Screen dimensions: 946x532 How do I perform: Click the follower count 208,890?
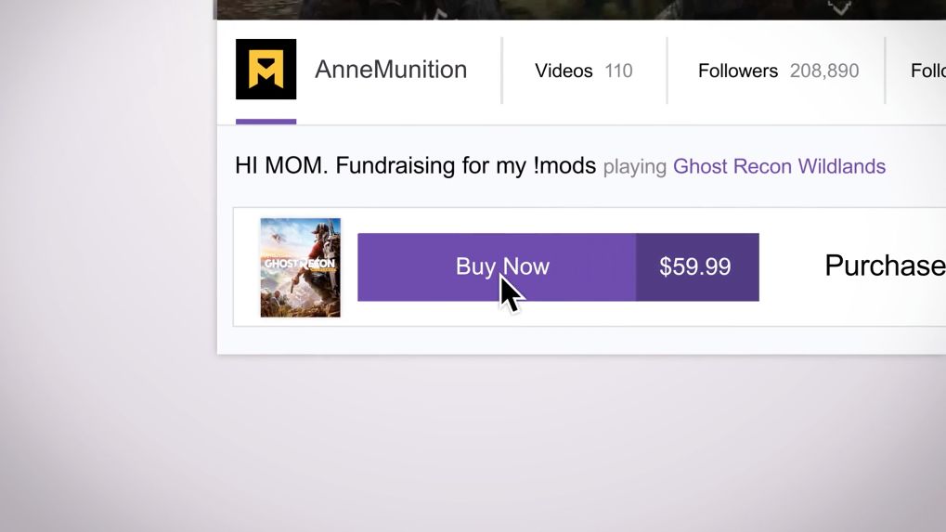click(824, 71)
